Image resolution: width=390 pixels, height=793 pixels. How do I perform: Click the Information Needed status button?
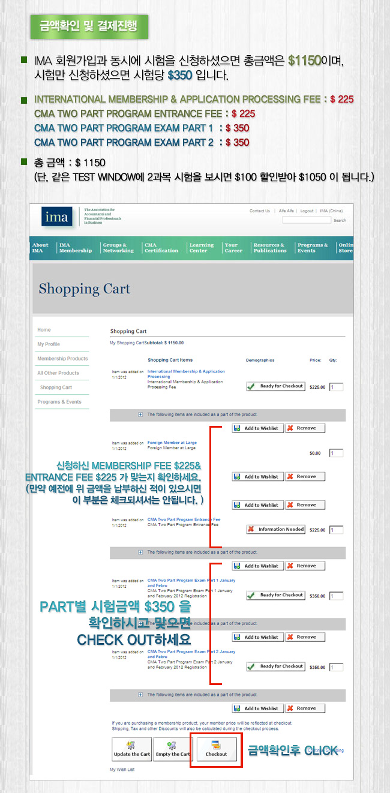(276, 530)
